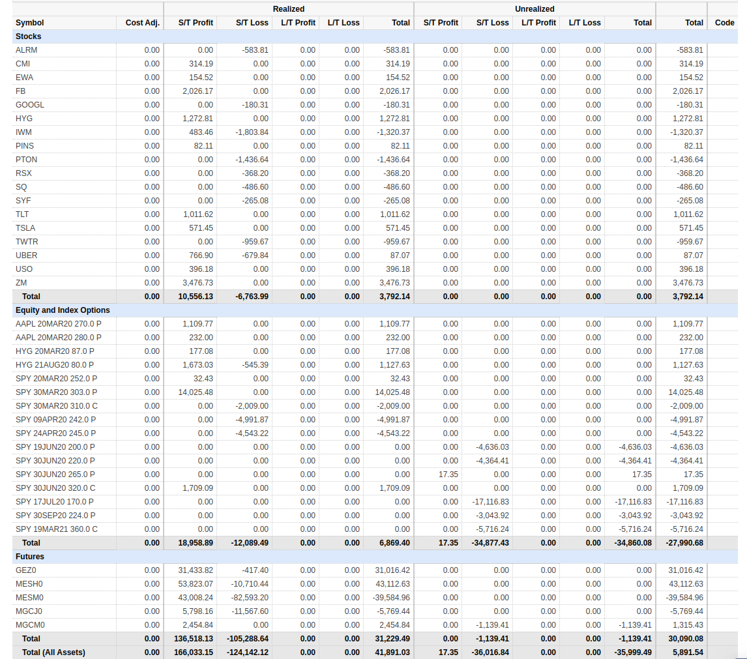
Task: Click the options realized total 6,869.40
Action: pos(394,543)
